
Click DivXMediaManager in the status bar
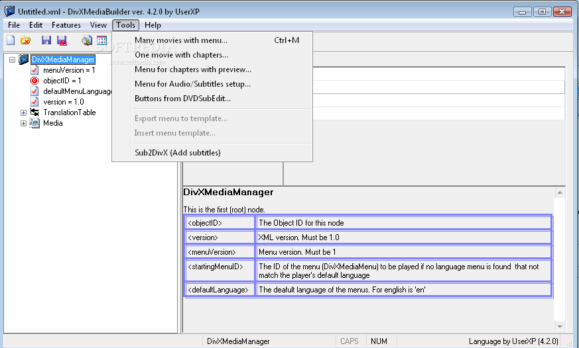click(x=238, y=341)
